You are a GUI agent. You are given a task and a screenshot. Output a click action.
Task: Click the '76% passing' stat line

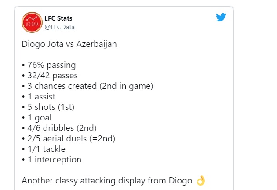(49, 65)
